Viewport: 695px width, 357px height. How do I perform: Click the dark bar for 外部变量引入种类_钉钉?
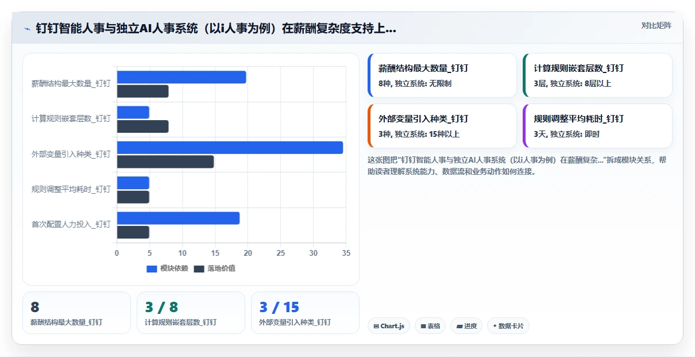click(x=165, y=162)
